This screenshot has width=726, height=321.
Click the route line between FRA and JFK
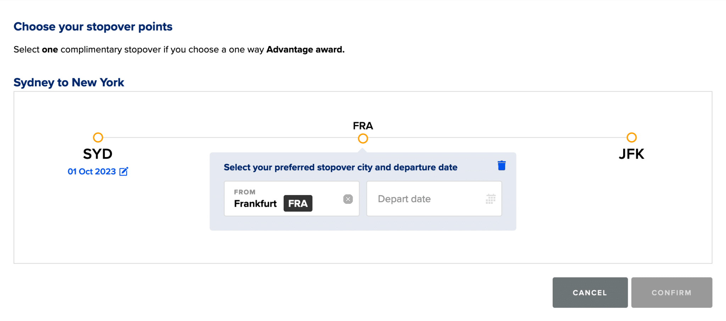[x=496, y=137]
